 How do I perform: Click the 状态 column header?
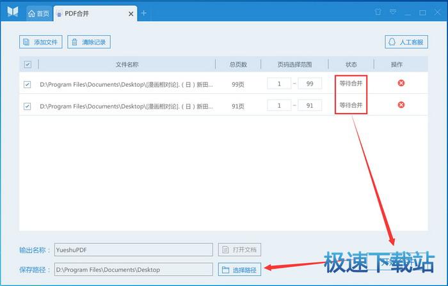pos(351,64)
